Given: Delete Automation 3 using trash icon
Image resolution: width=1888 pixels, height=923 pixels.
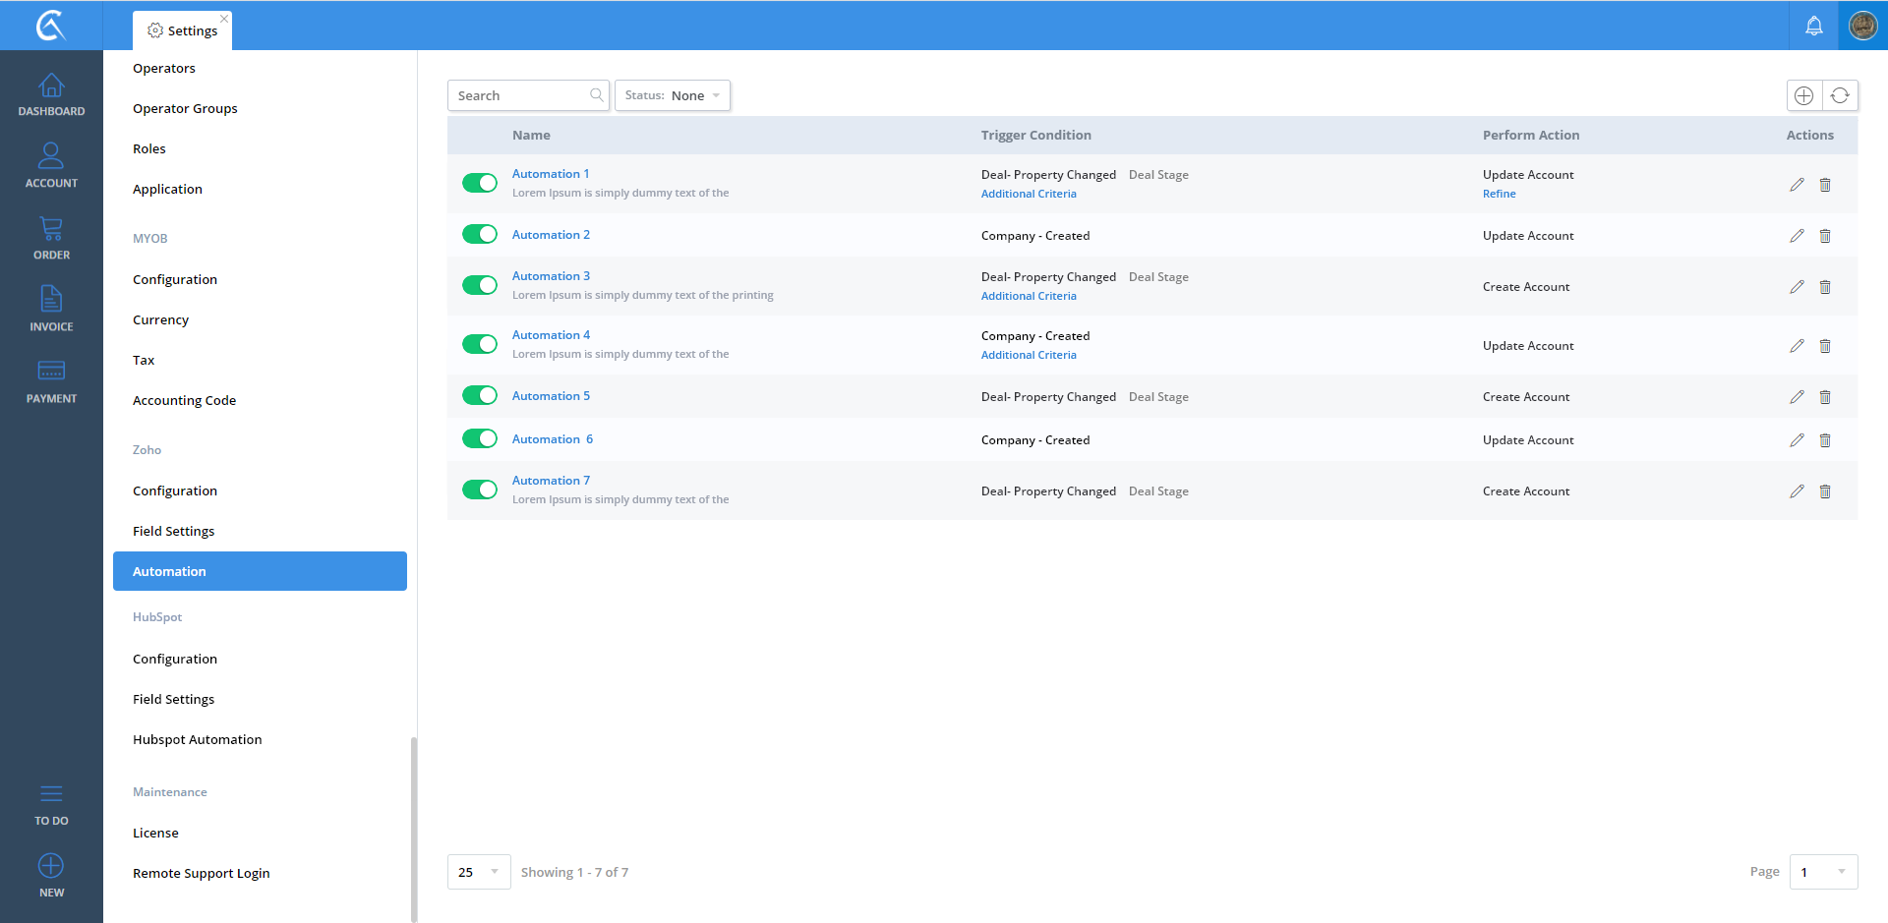Looking at the screenshot, I should click(1825, 287).
